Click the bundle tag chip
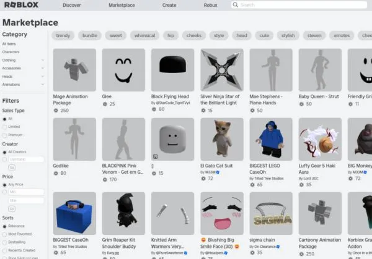The width and height of the screenshot is (372, 259). click(90, 35)
